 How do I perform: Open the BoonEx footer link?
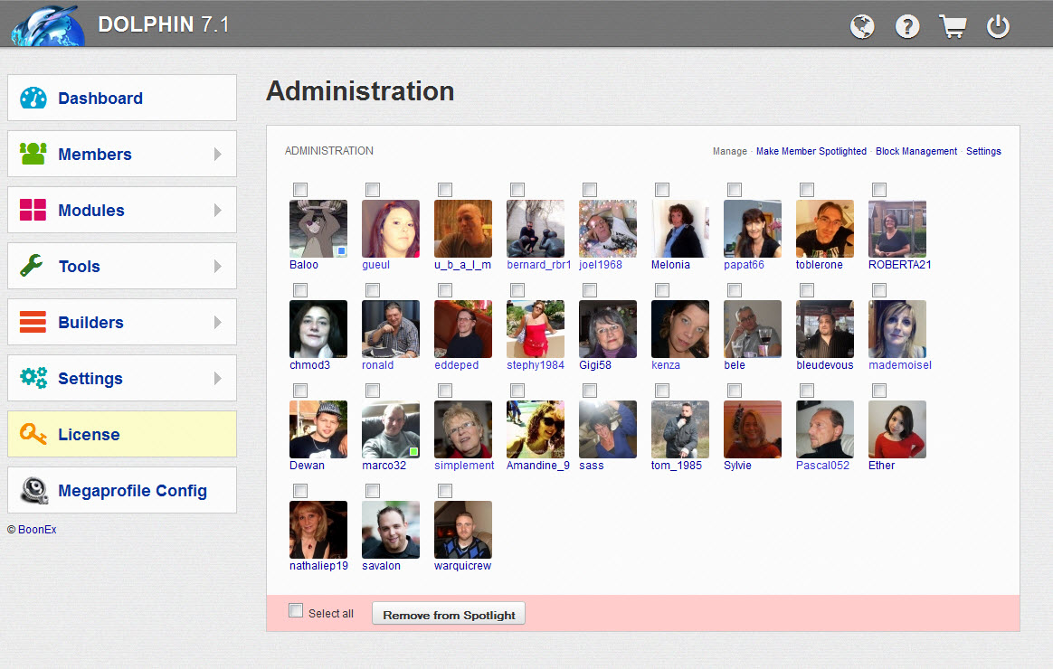tap(37, 530)
